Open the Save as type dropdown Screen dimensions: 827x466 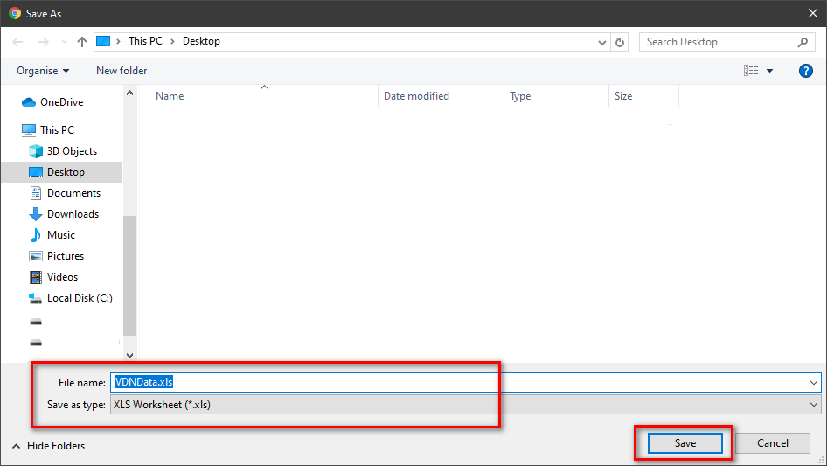(814, 405)
